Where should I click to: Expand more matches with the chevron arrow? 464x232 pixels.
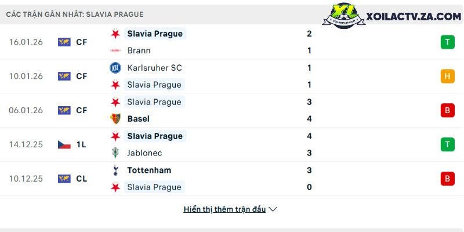click(273, 209)
